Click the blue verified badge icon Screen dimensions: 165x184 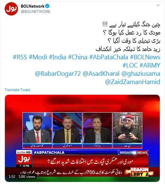(x=47, y=6)
